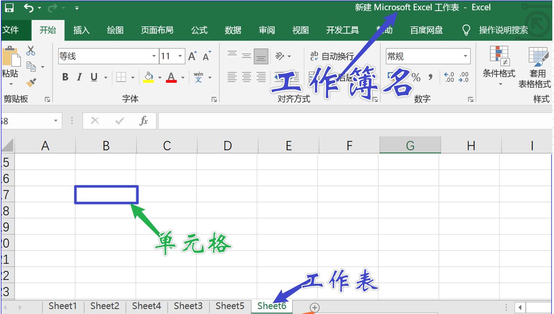
Task: Expand the font color dropdown arrow
Action: (183, 78)
